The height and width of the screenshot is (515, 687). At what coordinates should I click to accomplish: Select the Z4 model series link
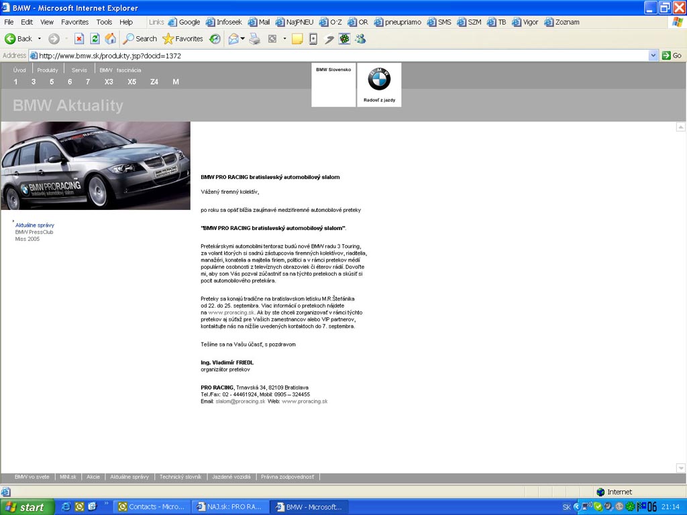click(x=154, y=82)
